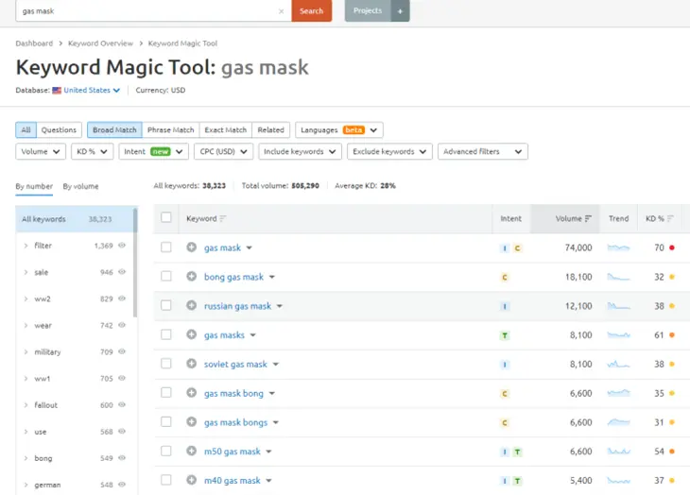Expand the 'ww1' keyword group
Image resolution: width=690 pixels, height=495 pixels.
26,379
